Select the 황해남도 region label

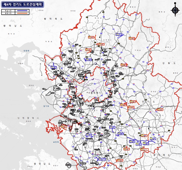[x=13, y=26]
